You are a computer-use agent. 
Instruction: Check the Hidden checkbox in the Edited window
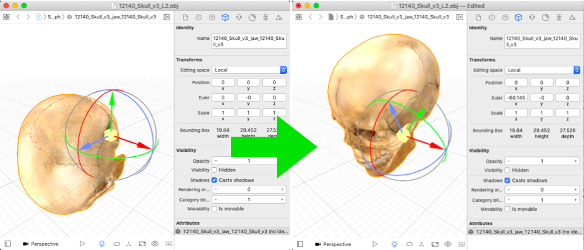(507, 170)
